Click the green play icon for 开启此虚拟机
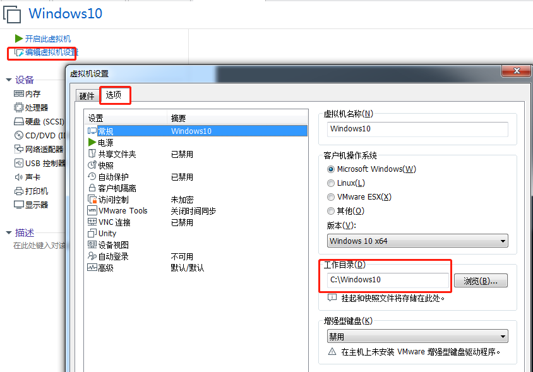The height and width of the screenshot is (372, 533). pyautogui.click(x=19, y=39)
